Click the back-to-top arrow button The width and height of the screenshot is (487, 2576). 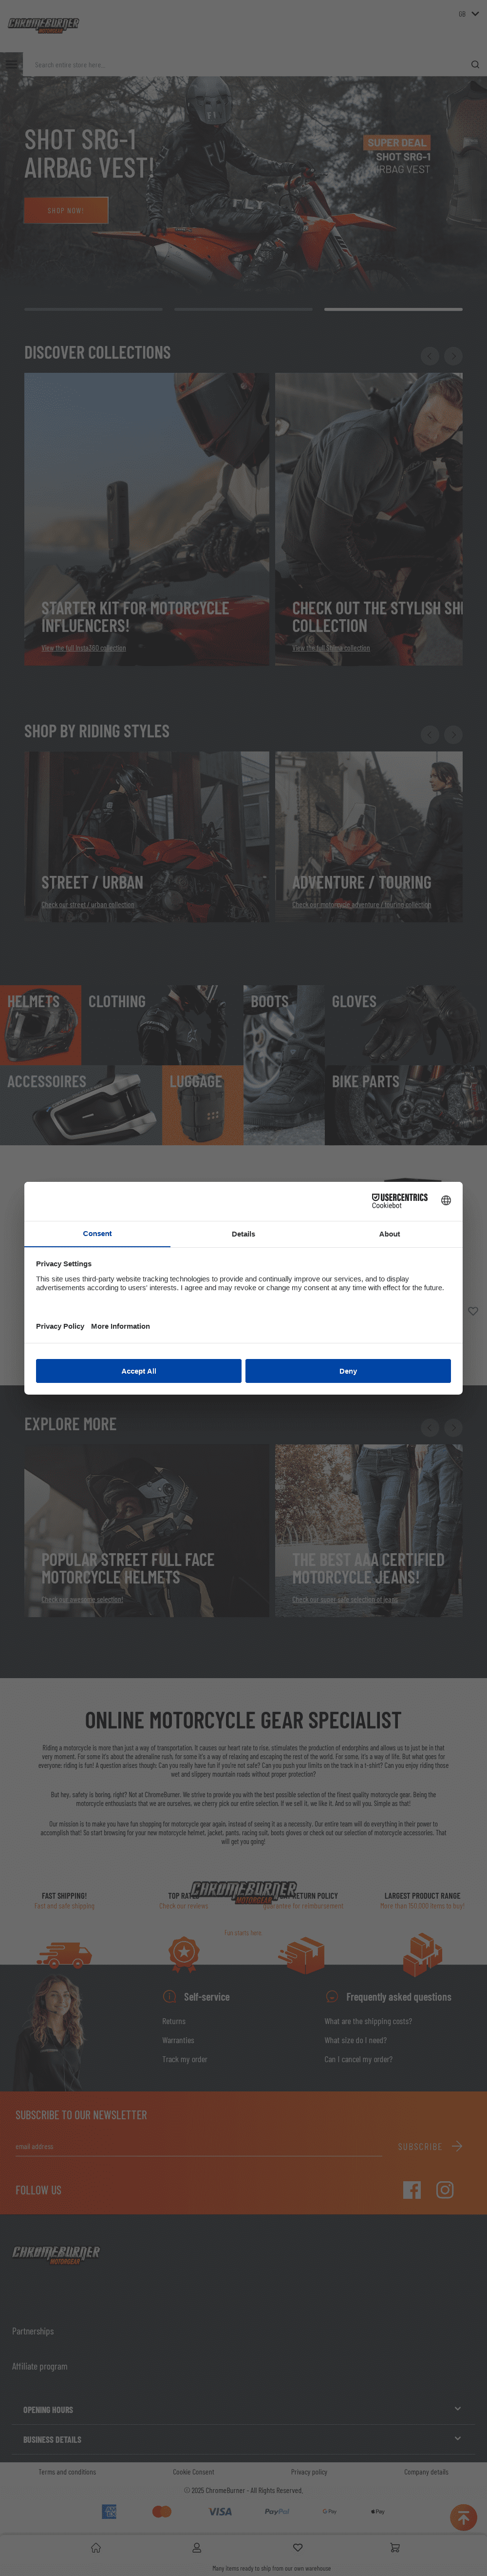coord(463,2518)
